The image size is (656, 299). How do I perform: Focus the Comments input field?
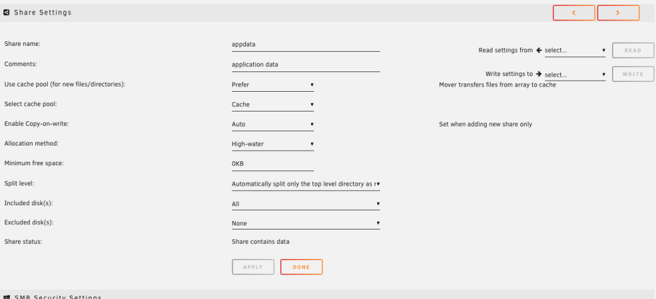pos(306,65)
